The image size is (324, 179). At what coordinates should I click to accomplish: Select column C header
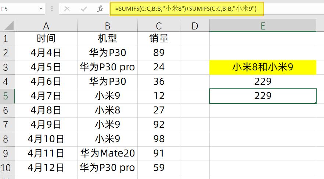coord(159,26)
